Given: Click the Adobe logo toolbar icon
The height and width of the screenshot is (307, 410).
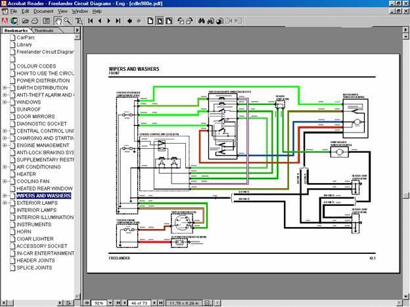Looking at the screenshot, I should [x=5, y=21].
